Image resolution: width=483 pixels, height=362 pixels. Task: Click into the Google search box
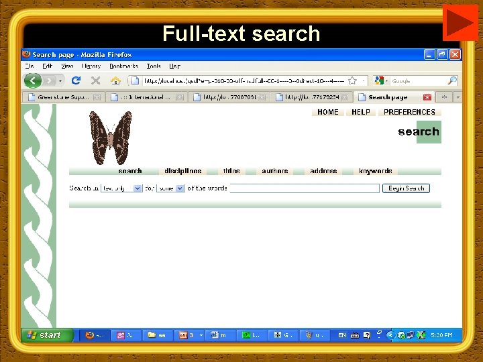(419, 81)
